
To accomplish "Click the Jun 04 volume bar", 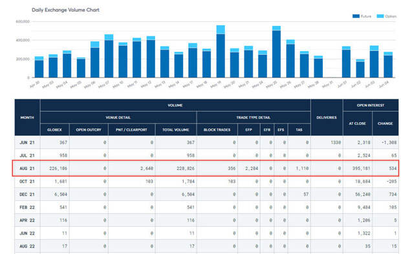I will 388,65.
